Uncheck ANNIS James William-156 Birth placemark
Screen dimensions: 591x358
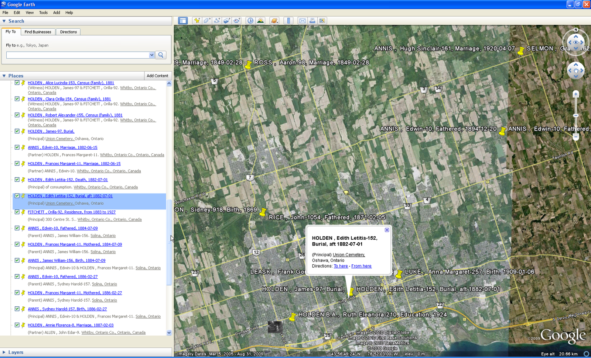(x=17, y=260)
